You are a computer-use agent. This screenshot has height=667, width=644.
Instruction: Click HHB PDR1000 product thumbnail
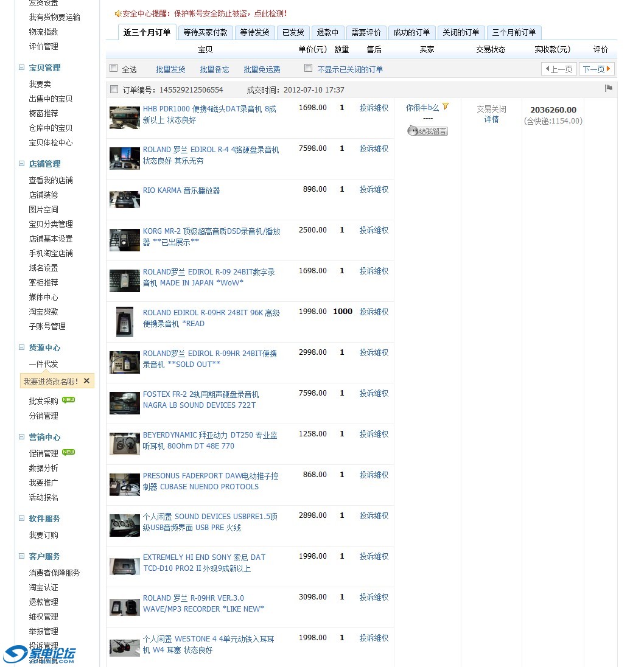pyautogui.click(x=125, y=117)
